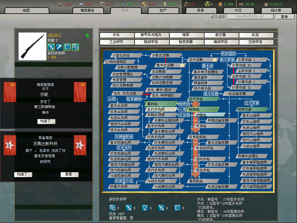Click the wrench mechanics skill icon of 边区兵工
Image resolution: width=297 pixels, height=223 pixels.
[x=59, y=47]
